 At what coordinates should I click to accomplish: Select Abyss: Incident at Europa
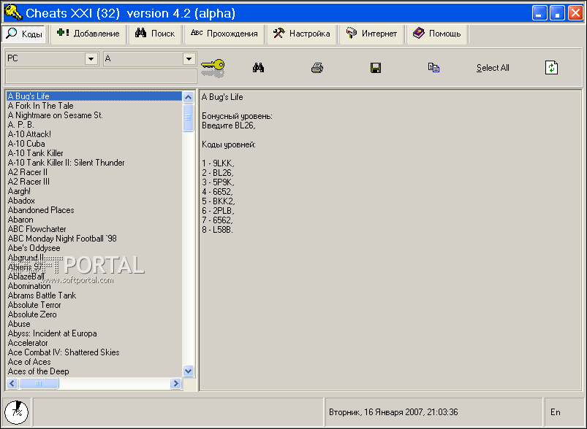click(94, 333)
